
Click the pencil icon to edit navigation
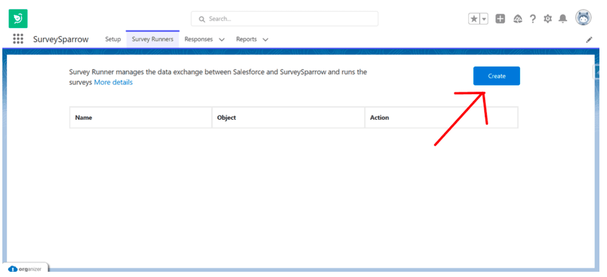coord(589,40)
